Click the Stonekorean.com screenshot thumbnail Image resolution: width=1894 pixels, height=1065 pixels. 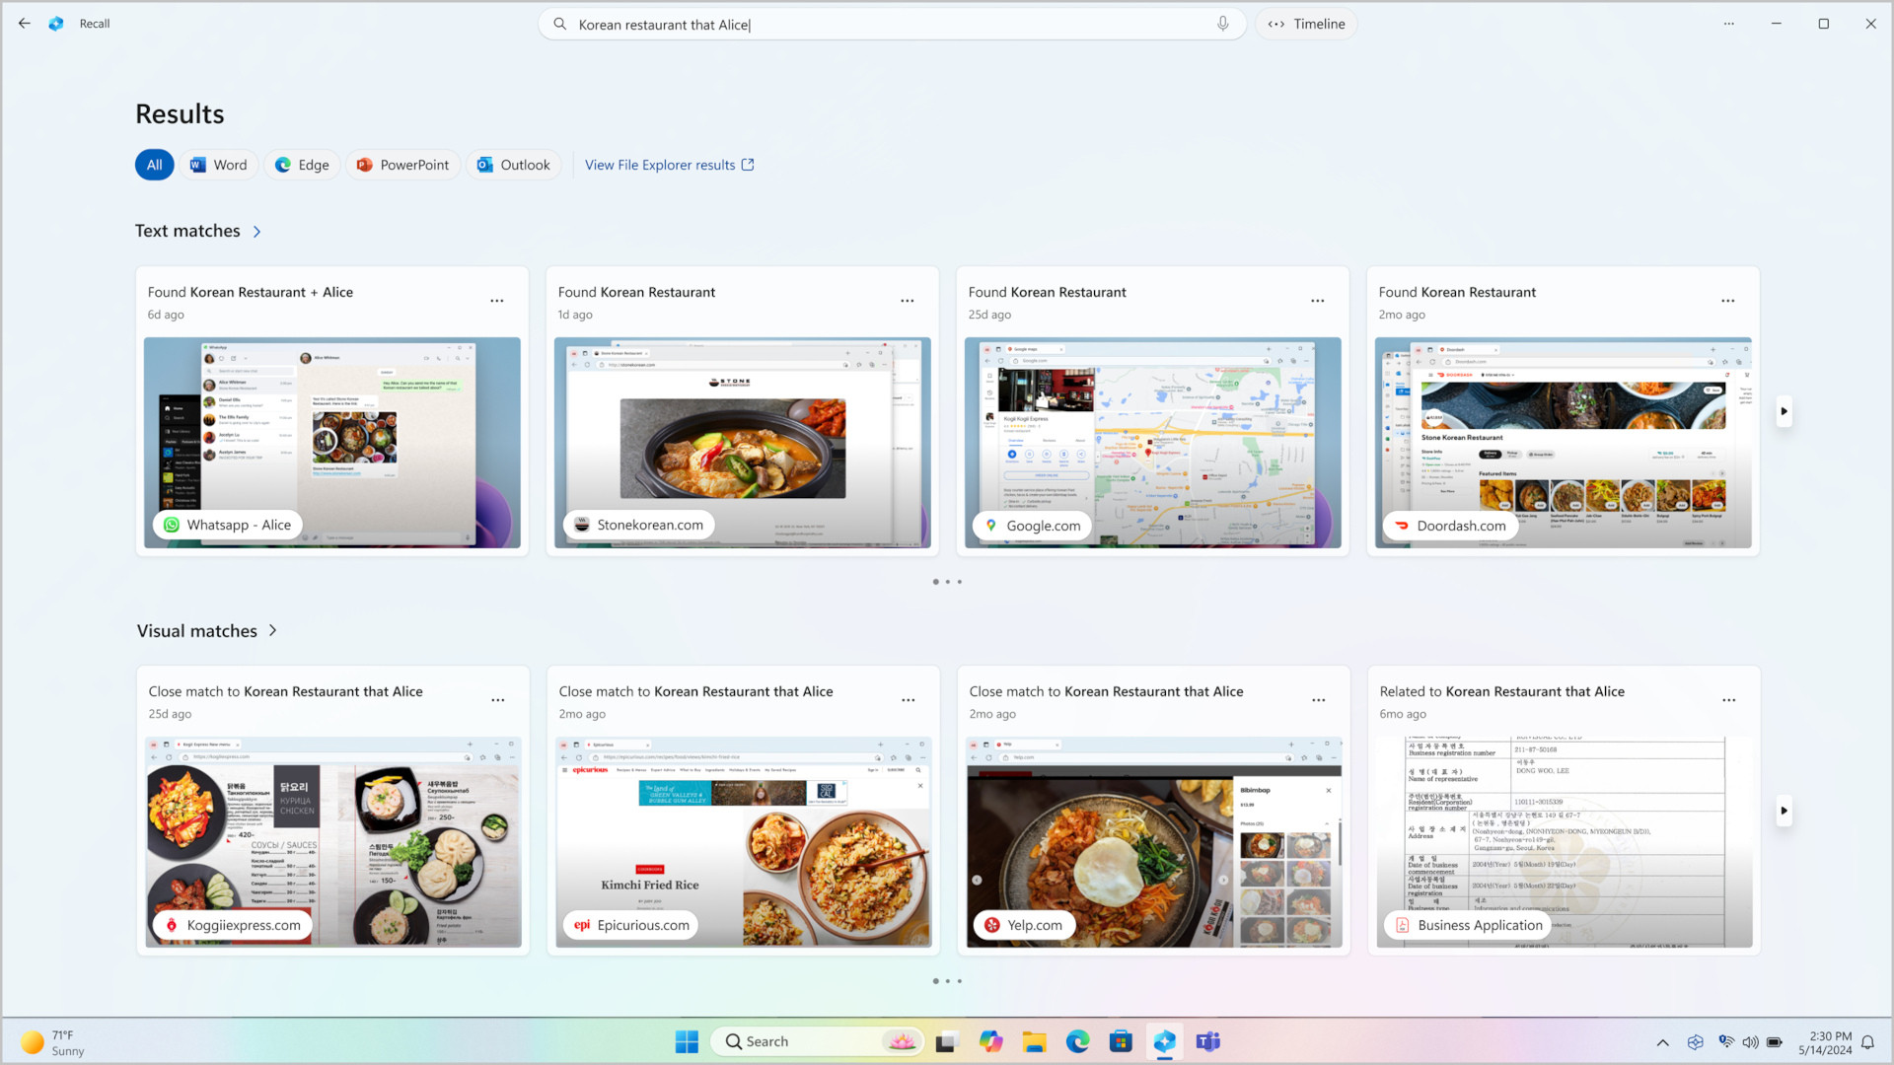pyautogui.click(x=743, y=441)
